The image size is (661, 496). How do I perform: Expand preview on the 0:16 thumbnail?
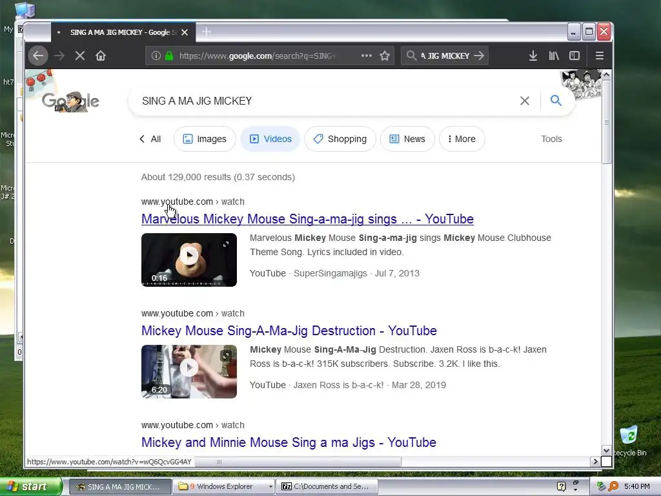tap(227, 243)
